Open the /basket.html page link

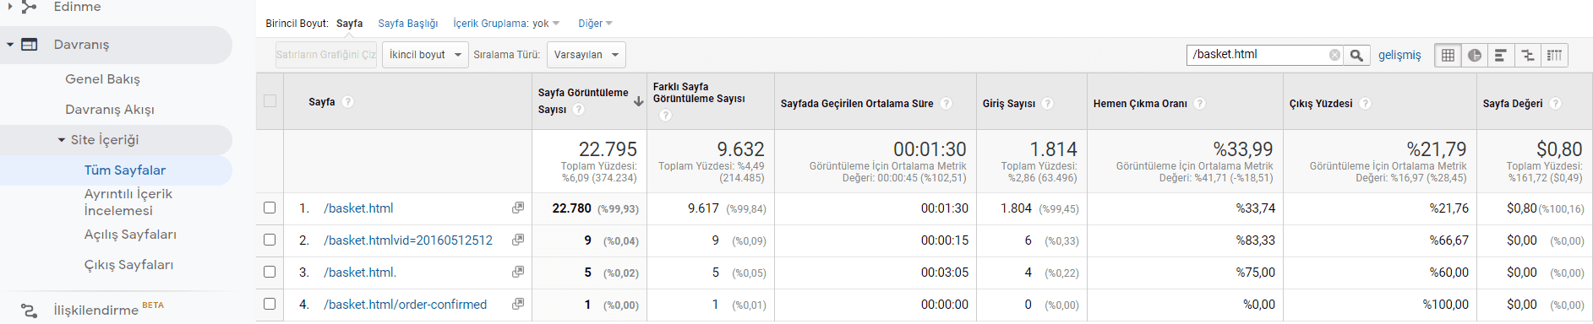point(358,208)
